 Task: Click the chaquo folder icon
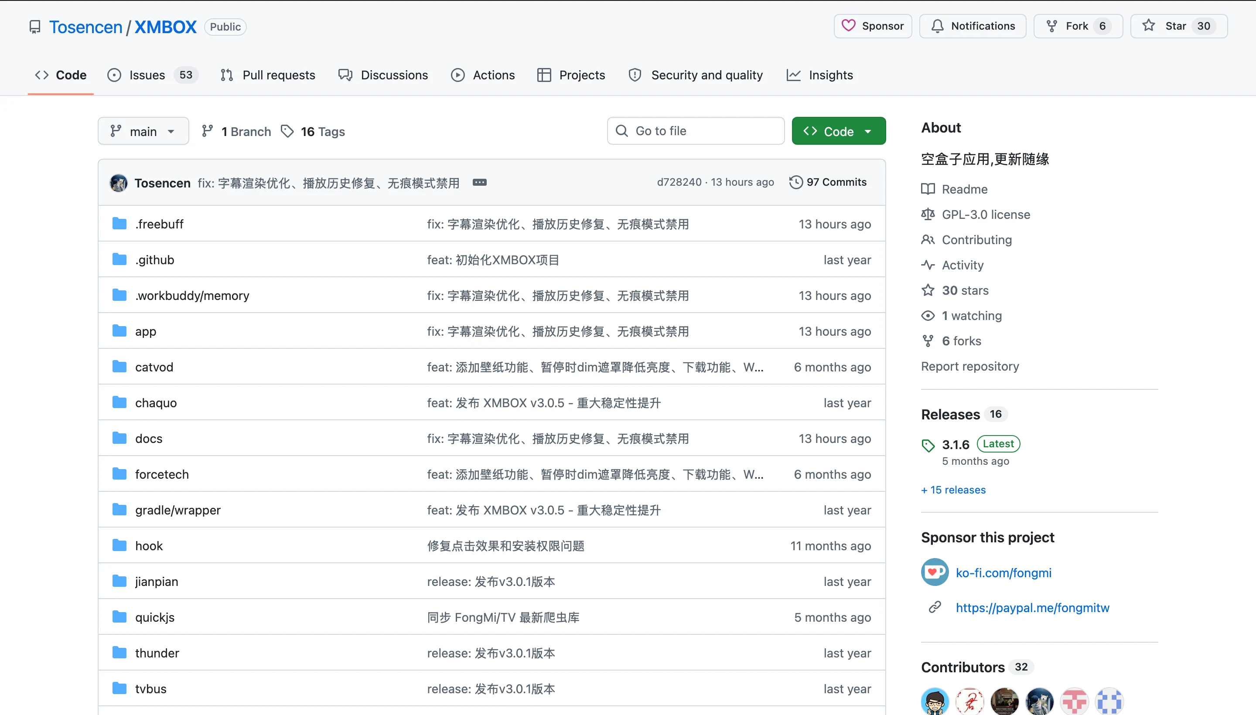(119, 403)
